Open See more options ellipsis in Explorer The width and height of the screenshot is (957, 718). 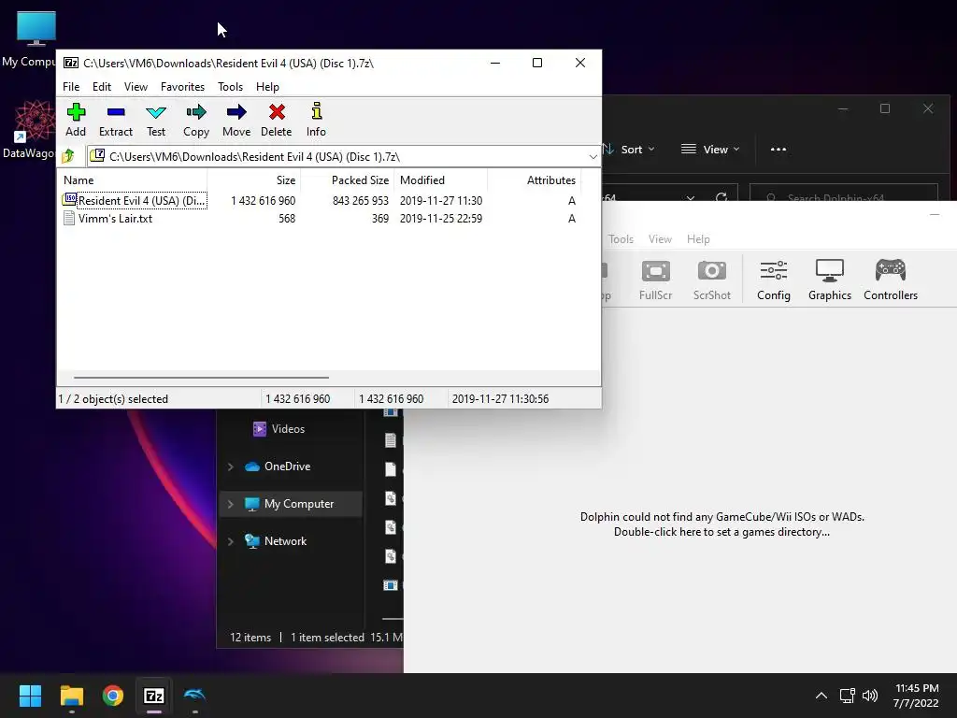point(778,149)
